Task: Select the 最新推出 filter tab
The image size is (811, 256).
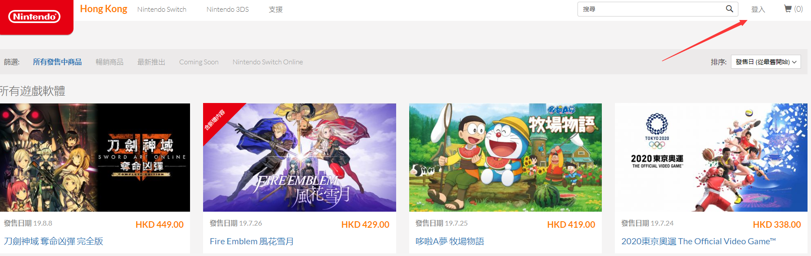Action: [151, 62]
